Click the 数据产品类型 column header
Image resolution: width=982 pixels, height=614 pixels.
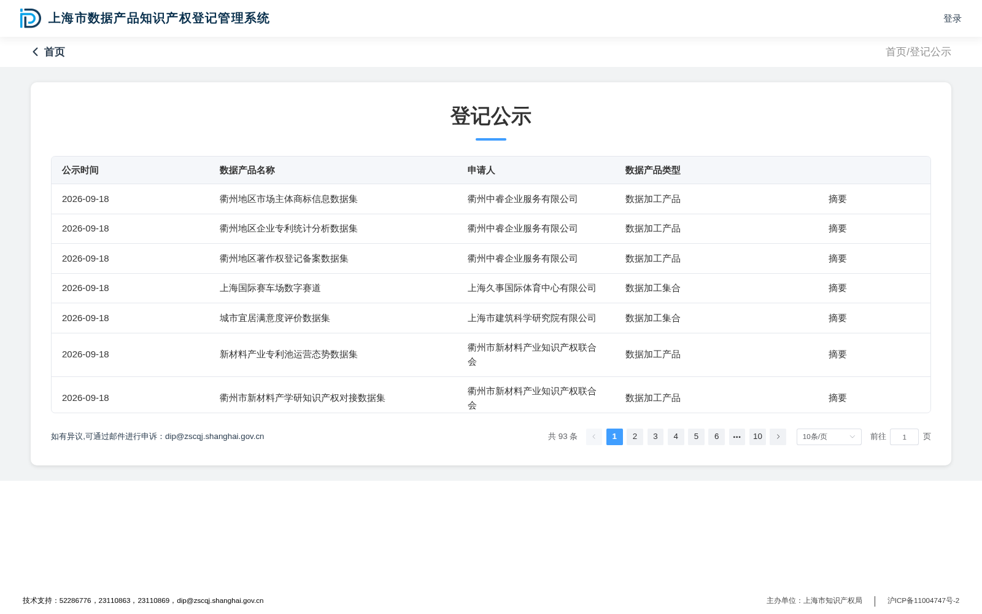653,170
